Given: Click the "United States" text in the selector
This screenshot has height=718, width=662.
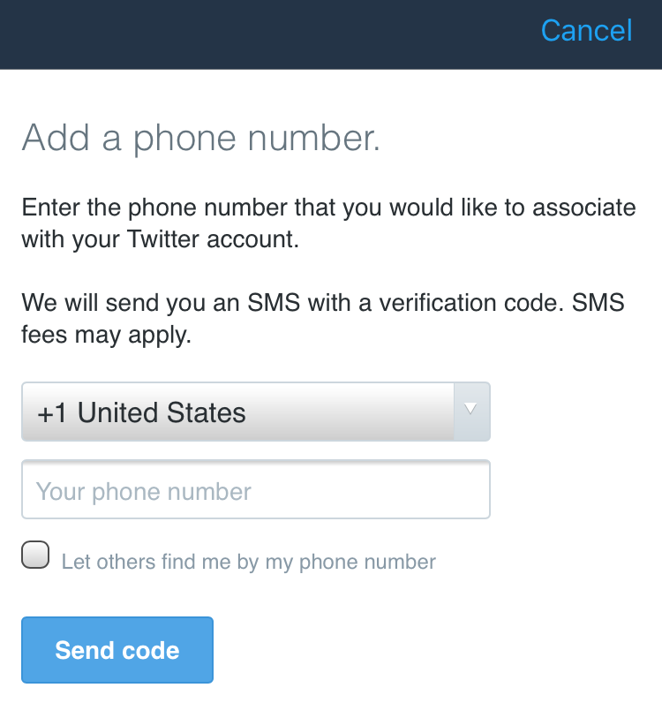Looking at the screenshot, I should 162,412.
